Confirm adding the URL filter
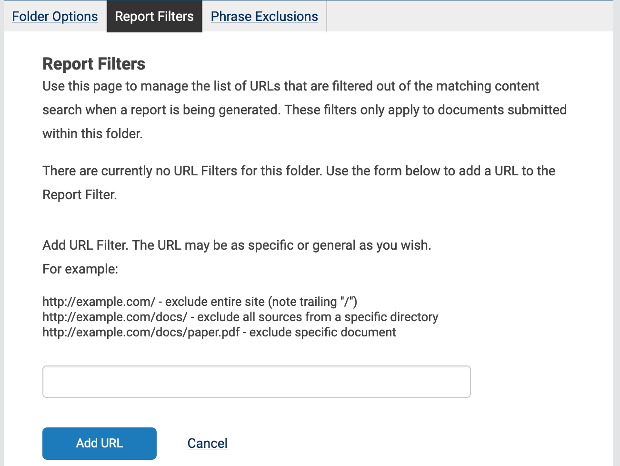620x466 pixels. 99,443
